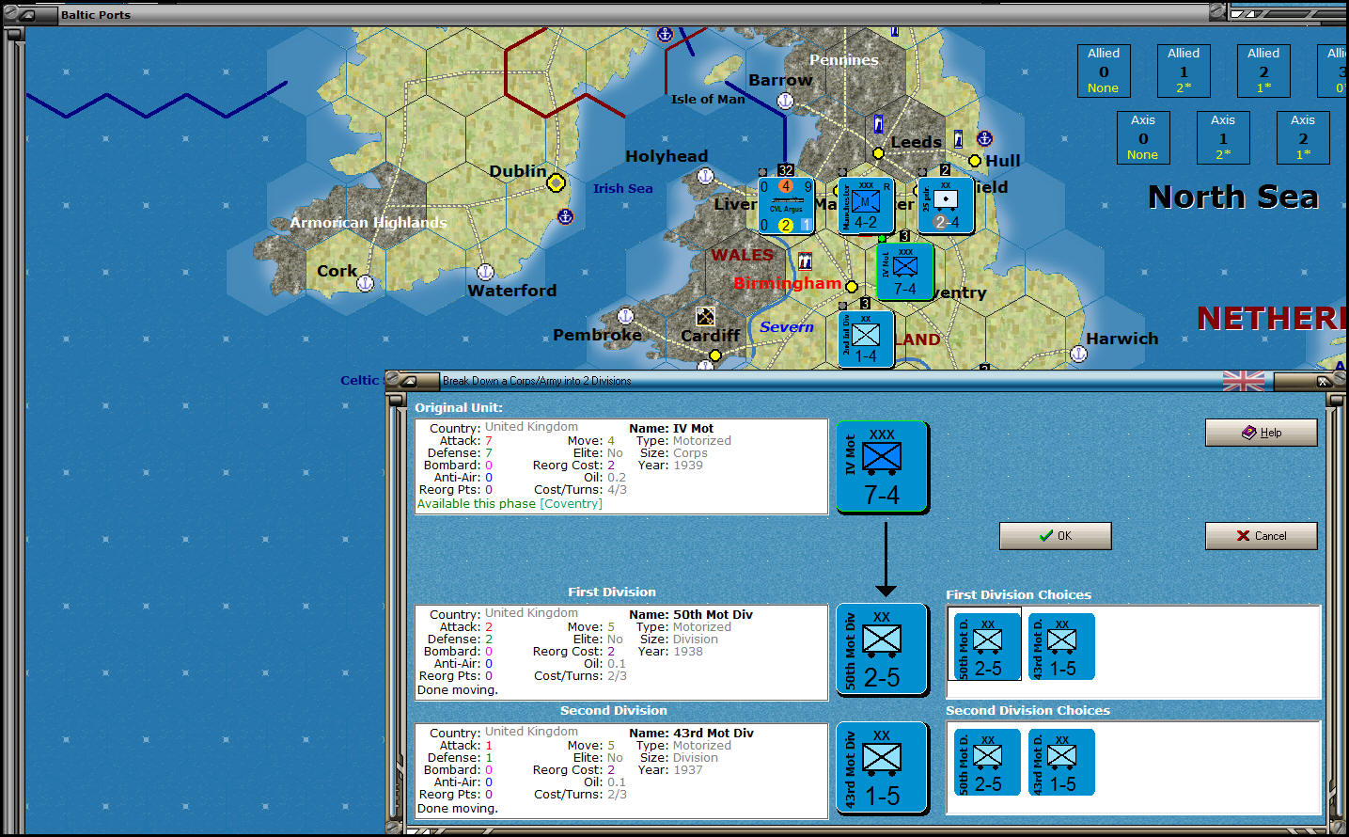Click the United Kingdom flag in dialog title
Screen dimensions: 1349x837
[1244, 381]
